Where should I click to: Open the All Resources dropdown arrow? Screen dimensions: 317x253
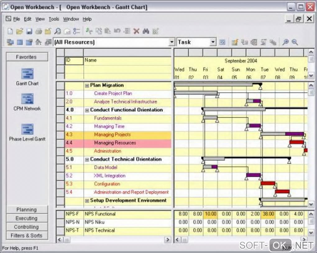click(x=172, y=42)
